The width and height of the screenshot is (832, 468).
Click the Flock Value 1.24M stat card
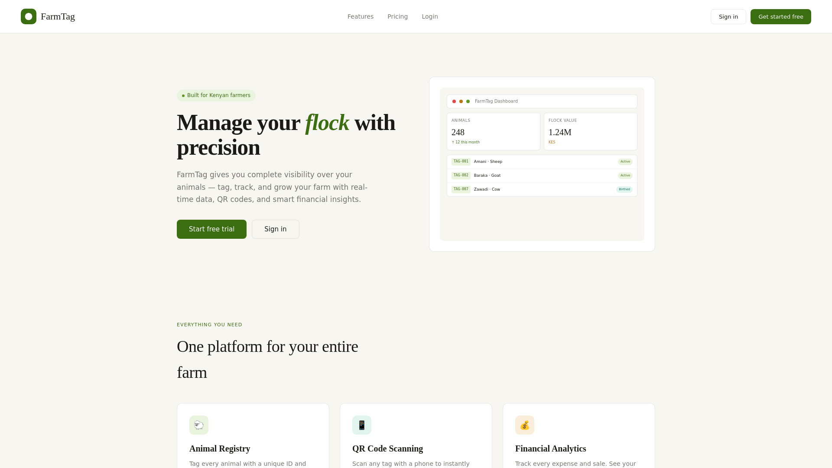(x=591, y=132)
